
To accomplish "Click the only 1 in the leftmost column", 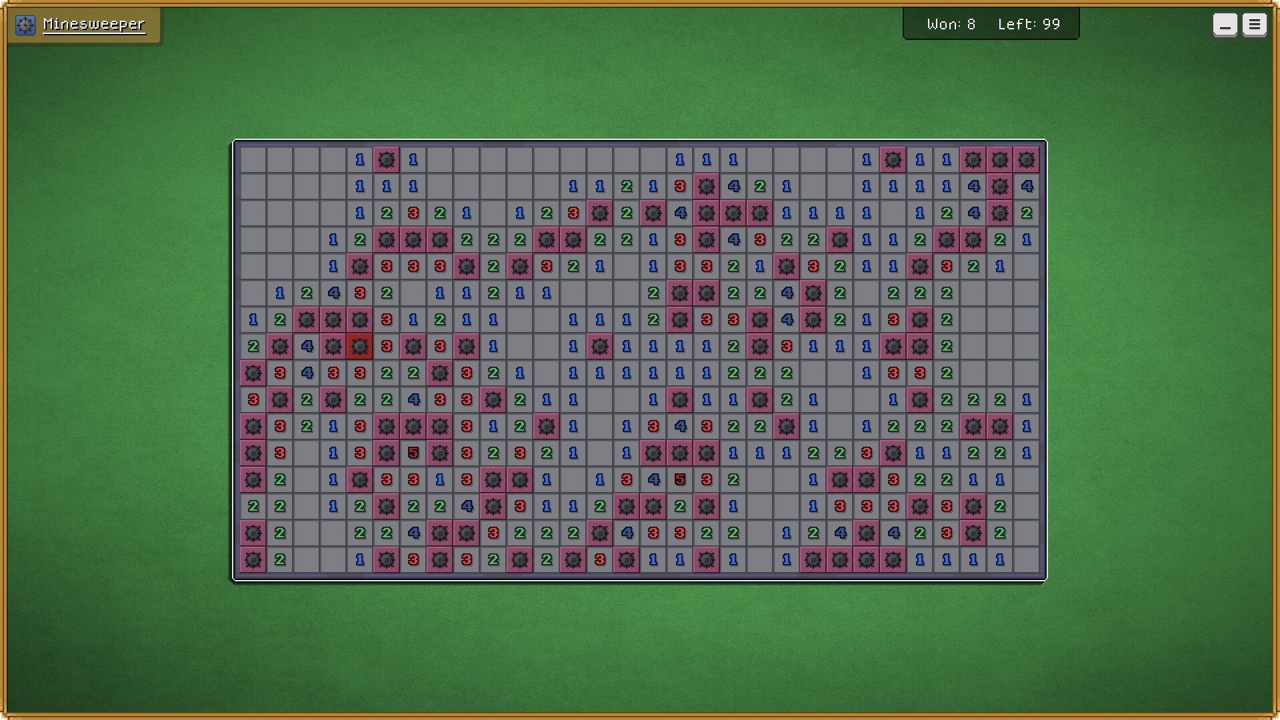I will (253, 320).
